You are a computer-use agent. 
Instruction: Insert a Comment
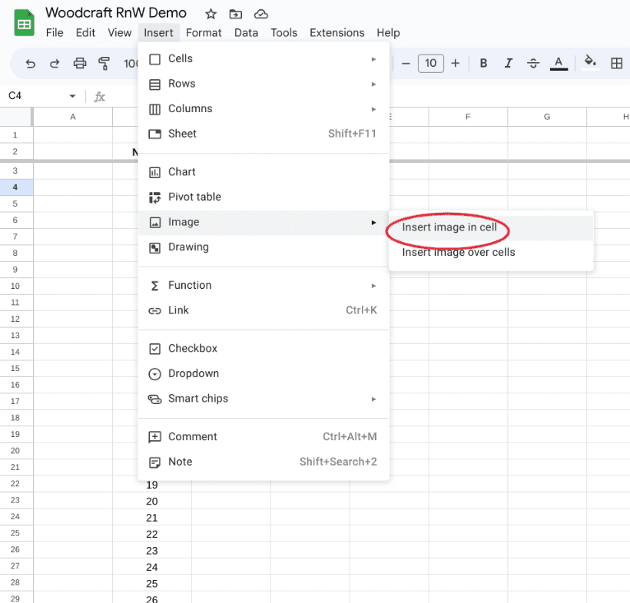pos(264,436)
